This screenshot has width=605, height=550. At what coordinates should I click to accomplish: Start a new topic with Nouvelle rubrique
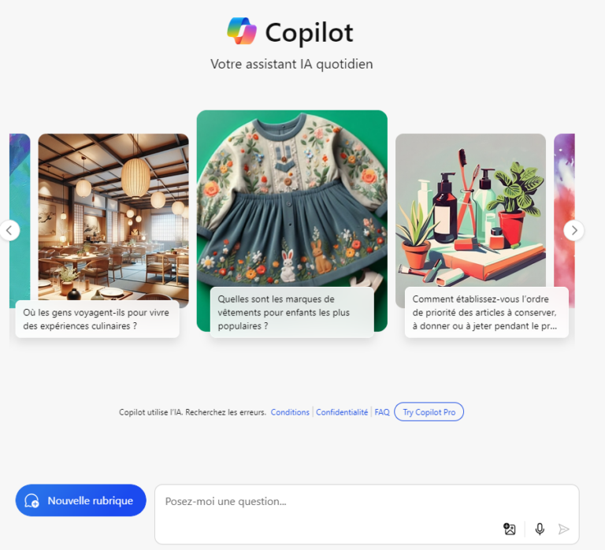[80, 500]
